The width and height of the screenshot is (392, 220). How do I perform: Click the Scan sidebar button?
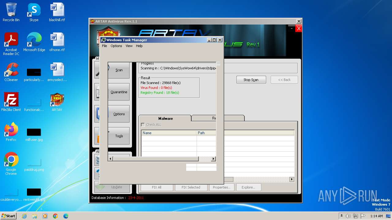[x=119, y=70]
